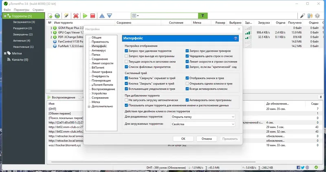The width and height of the screenshot is (326, 172).
Task: Click the download status icon of GOM Player Plus
Action: [x=55, y=28]
